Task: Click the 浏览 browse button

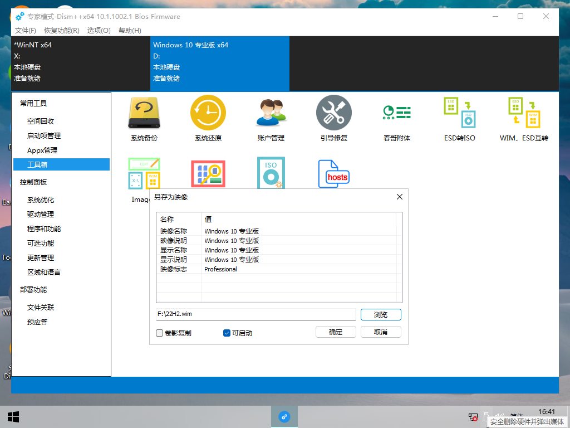Action: tap(381, 314)
